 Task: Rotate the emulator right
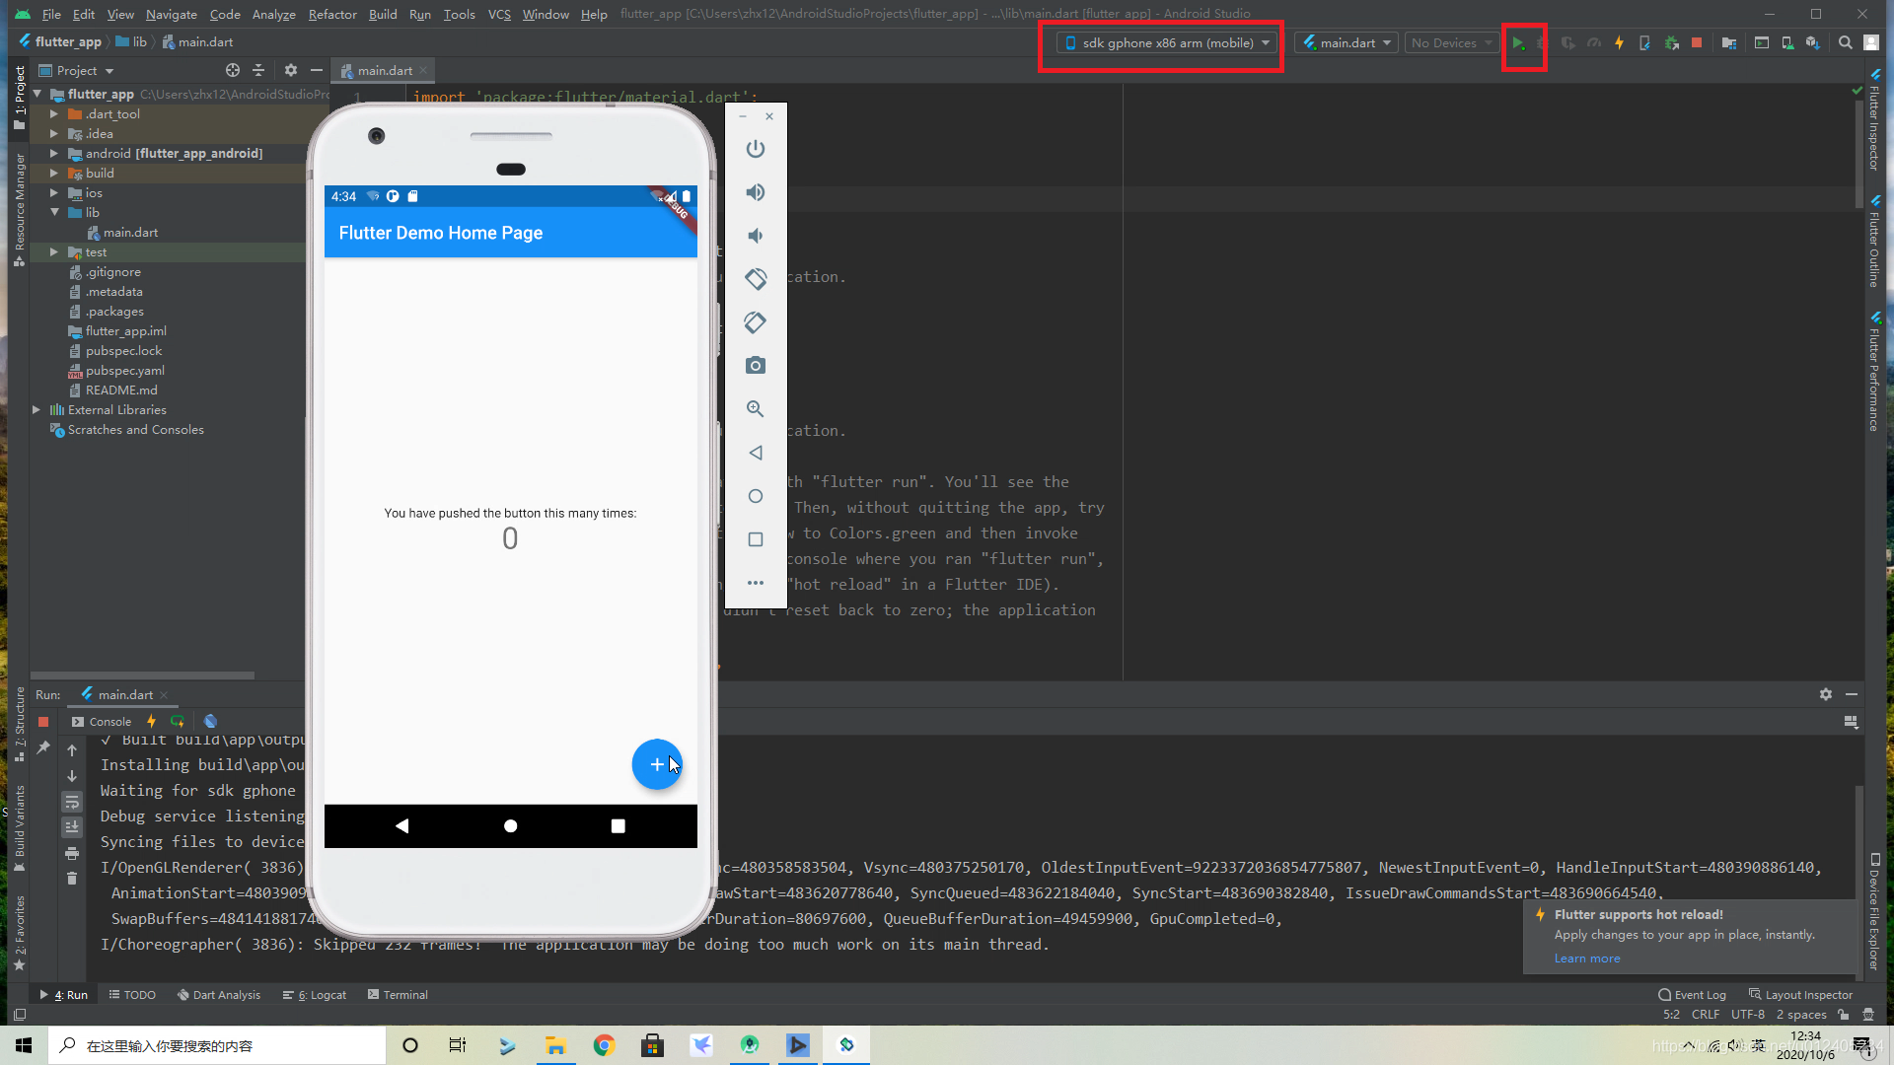756,322
